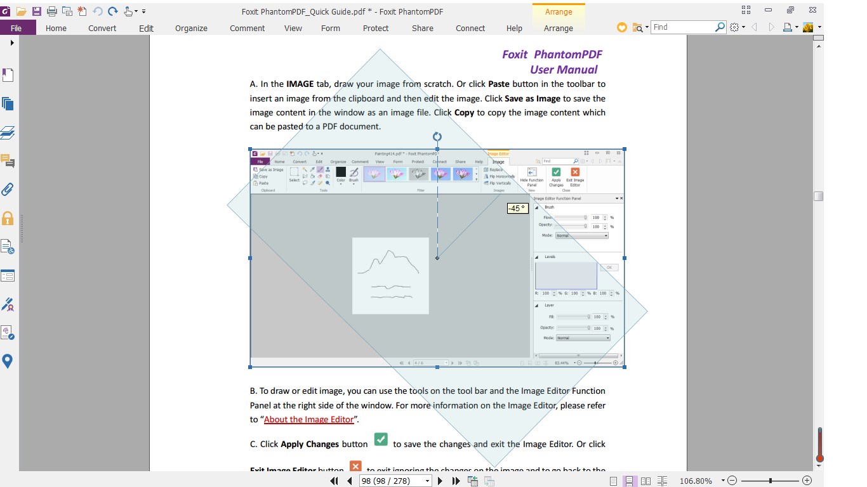Toggle single page view mode

pyautogui.click(x=614, y=481)
